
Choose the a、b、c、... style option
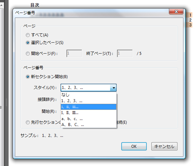(89, 119)
